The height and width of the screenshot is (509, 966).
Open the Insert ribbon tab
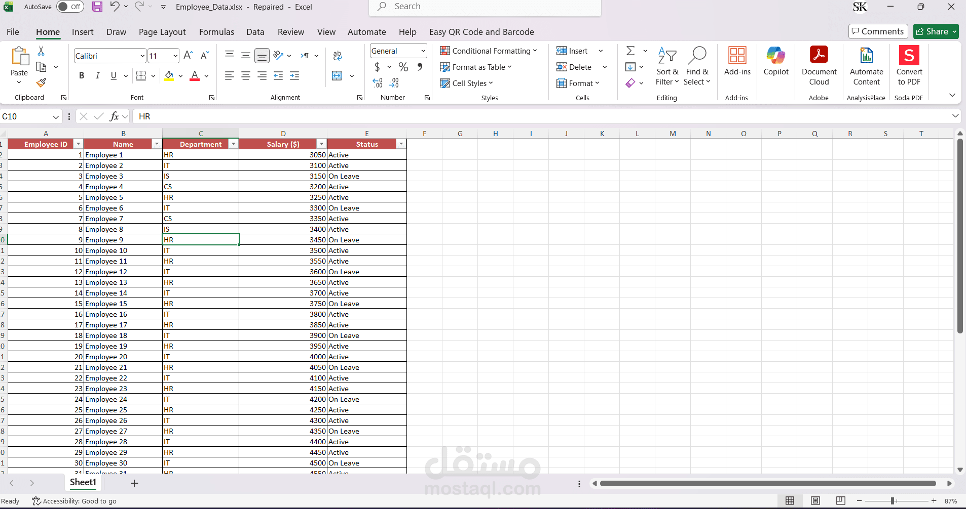click(83, 32)
